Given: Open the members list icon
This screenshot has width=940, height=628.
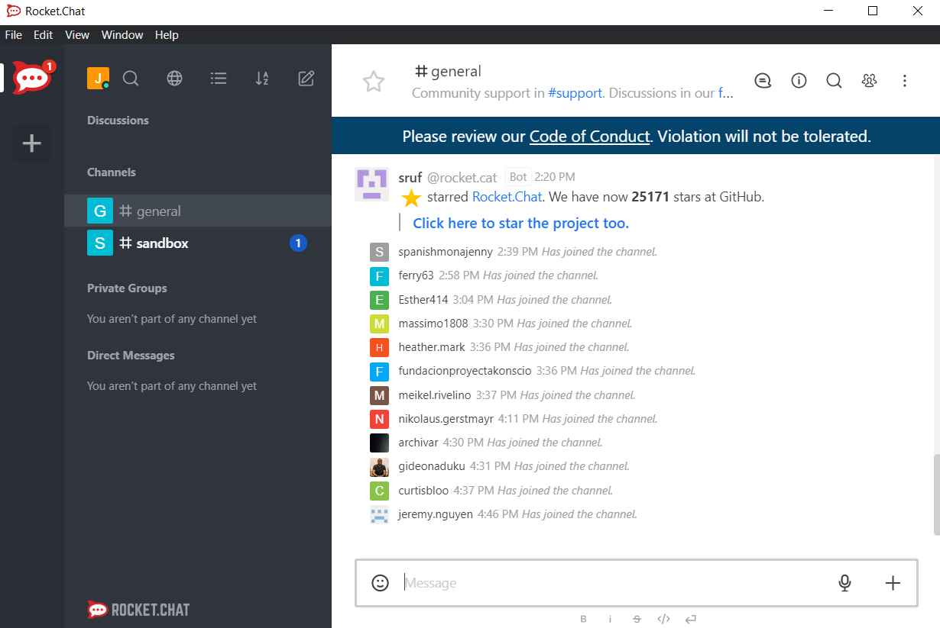Looking at the screenshot, I should point(869,81).
